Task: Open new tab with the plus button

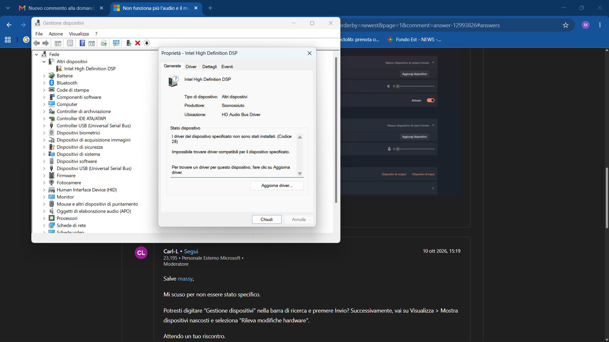Action: tap(210, 8)
